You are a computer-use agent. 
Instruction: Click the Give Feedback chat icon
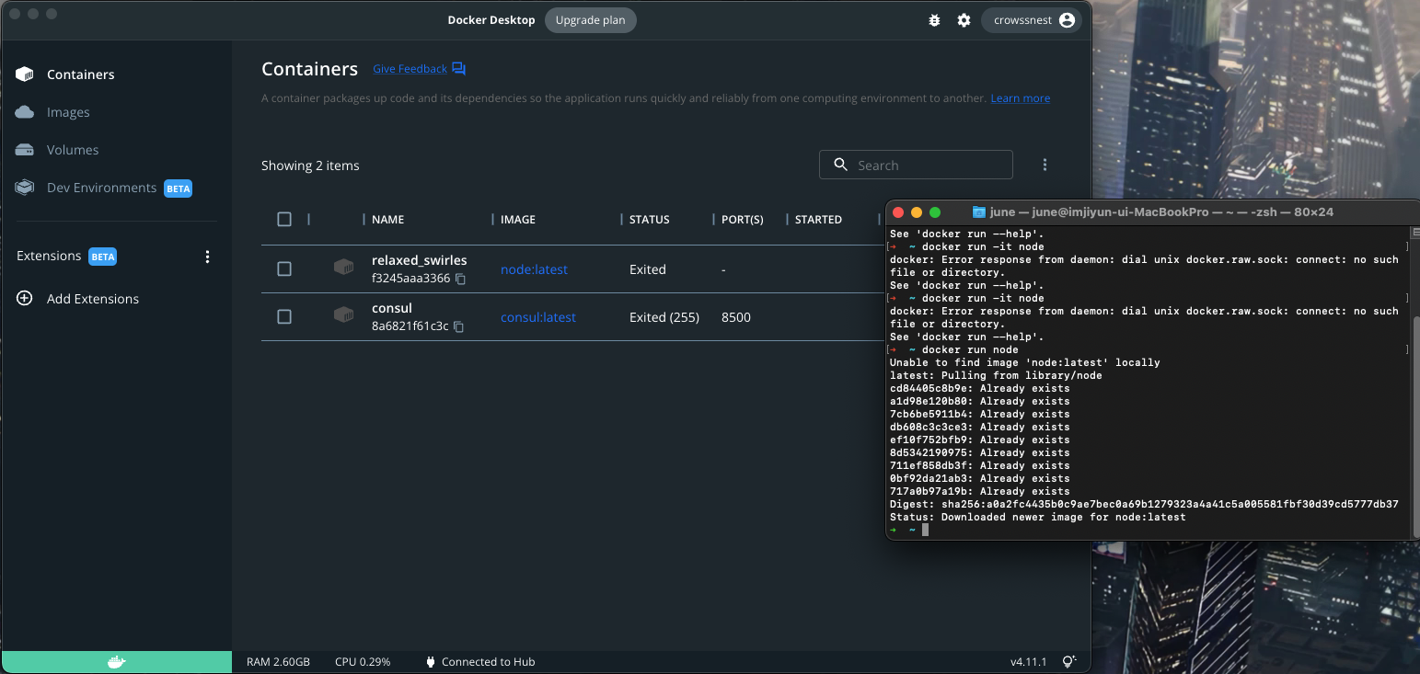pos(459,69)
